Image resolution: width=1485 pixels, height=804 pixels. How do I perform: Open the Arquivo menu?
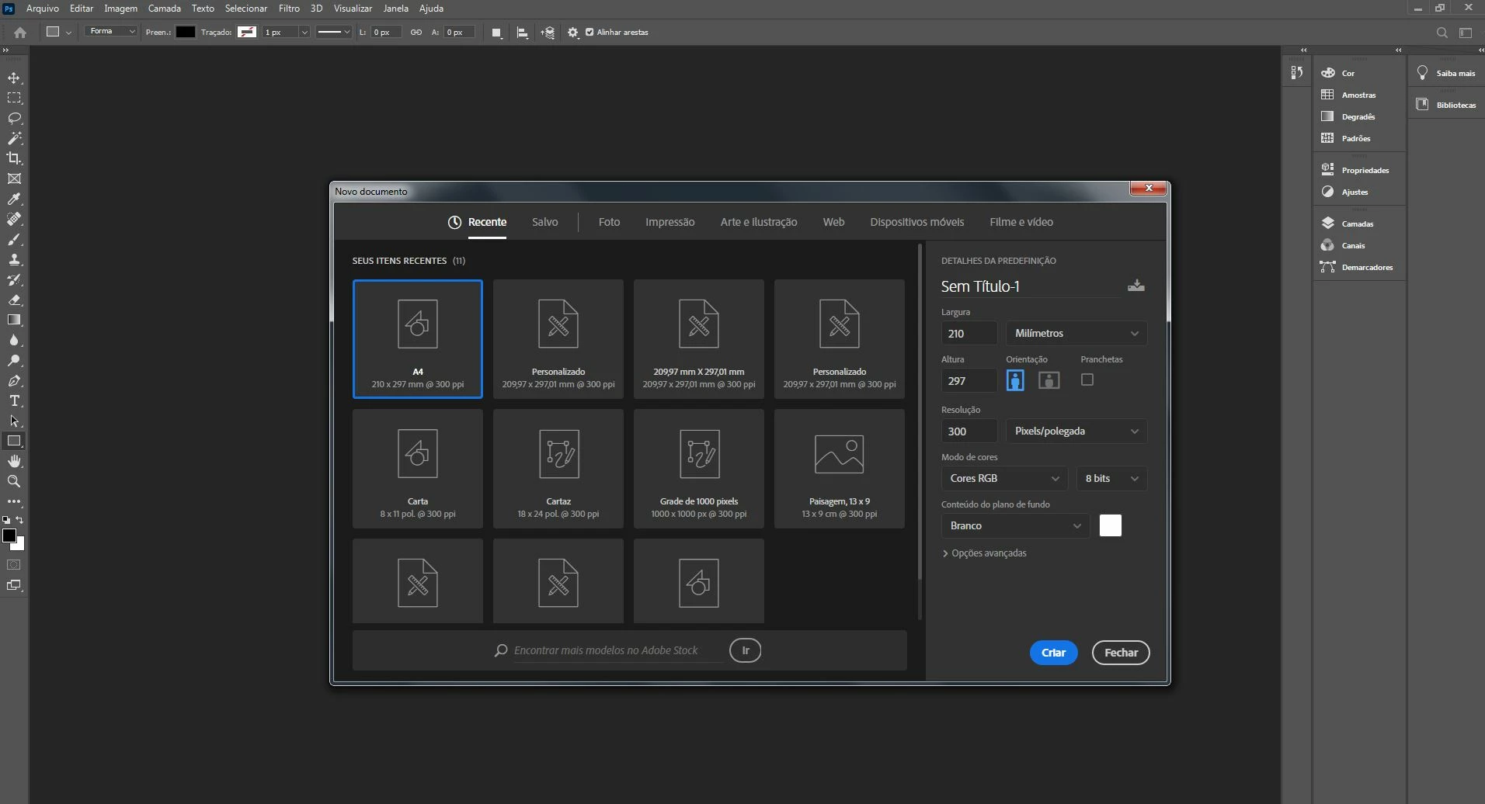[43, 9]
